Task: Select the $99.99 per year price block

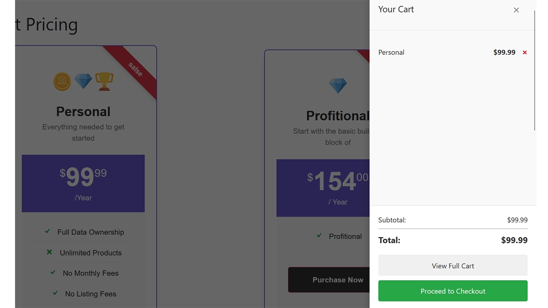Action: pyautogui.click(x=83, y=183)
